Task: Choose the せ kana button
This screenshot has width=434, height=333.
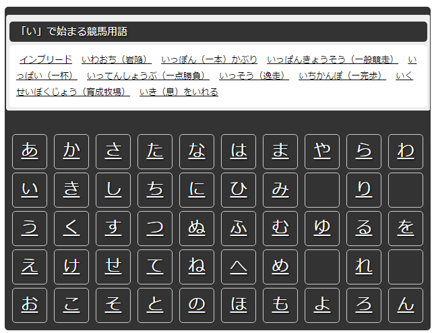Action: pos(113,267)
